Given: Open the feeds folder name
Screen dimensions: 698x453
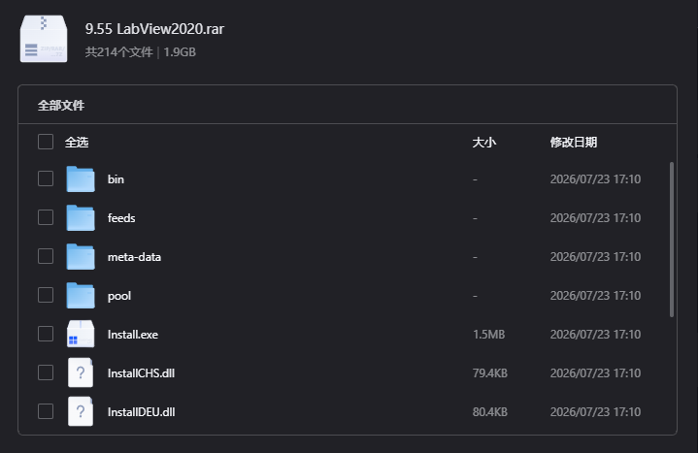Looking at the screenshot, I should coord(121,218).
